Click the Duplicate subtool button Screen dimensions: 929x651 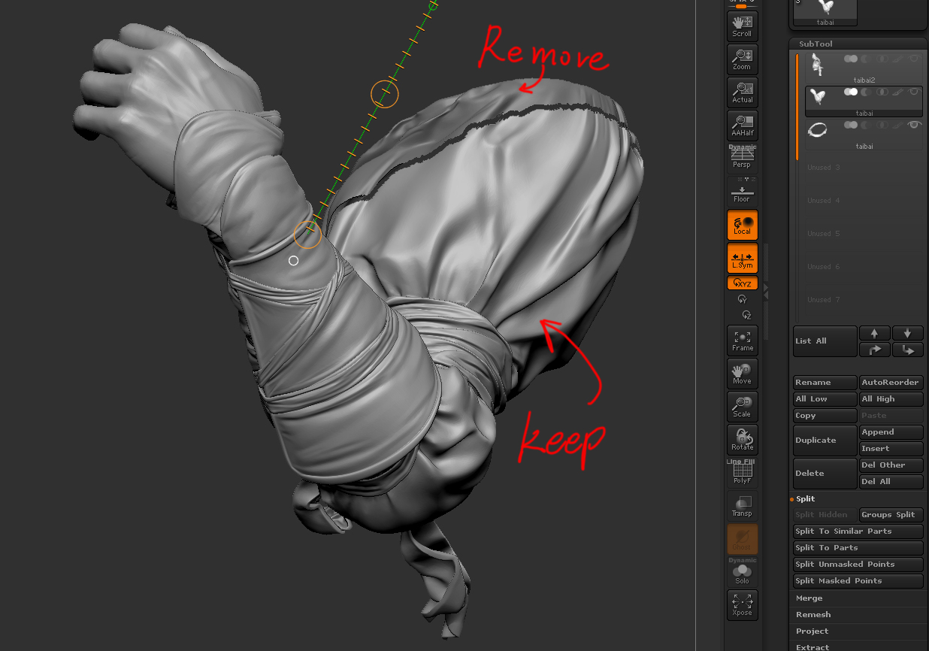(x=825, y=441)
